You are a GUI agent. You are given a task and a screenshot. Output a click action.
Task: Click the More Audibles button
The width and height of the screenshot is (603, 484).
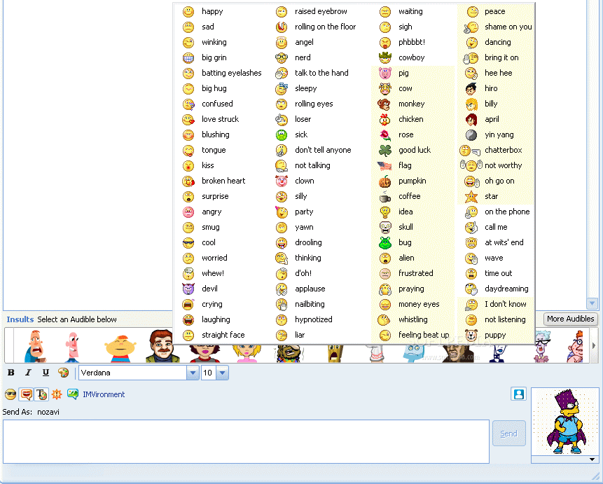coord(570,319)
